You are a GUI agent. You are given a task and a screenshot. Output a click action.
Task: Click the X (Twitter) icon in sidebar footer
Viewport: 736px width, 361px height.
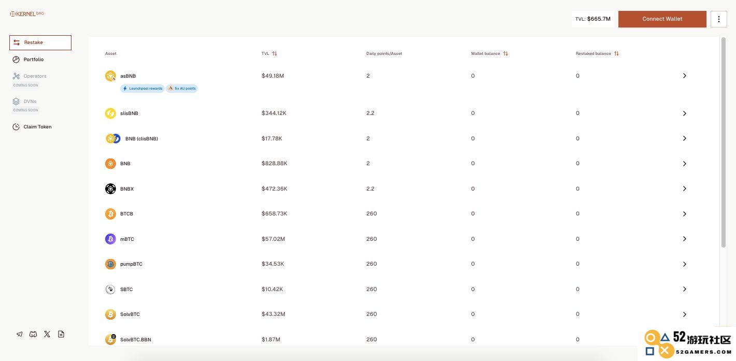coord(47,334)
